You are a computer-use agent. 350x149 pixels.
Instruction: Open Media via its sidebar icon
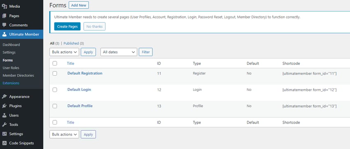(5, 7)
